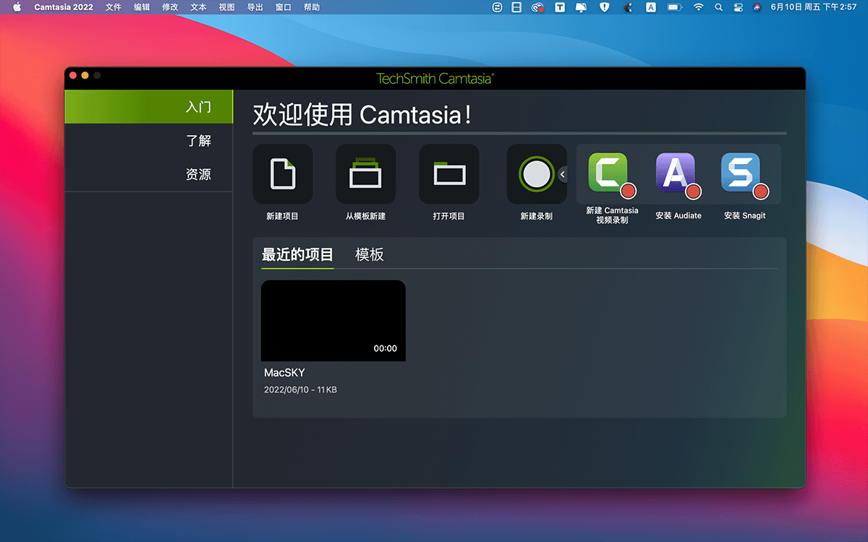
Task: Open the Apple menu
Action: click(17, 7)
